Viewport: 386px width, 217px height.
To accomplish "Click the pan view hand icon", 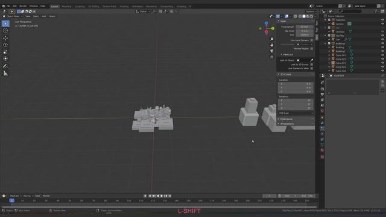I will [x=272, y=45].
